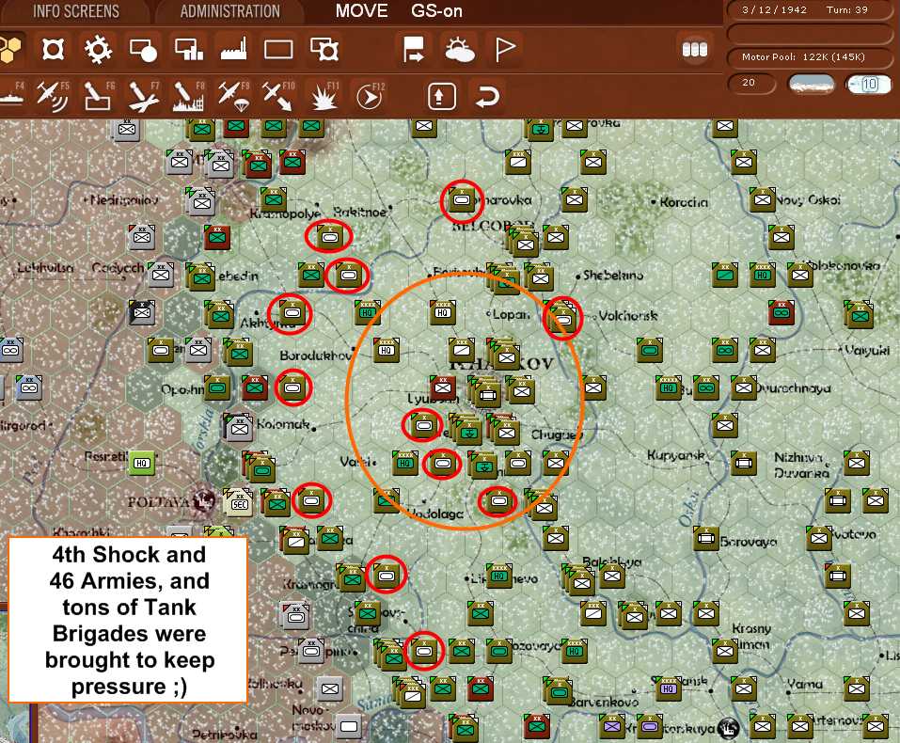Select the F8 bomb city mode
This screenshot has width=900, height=743.
[188, 96]
